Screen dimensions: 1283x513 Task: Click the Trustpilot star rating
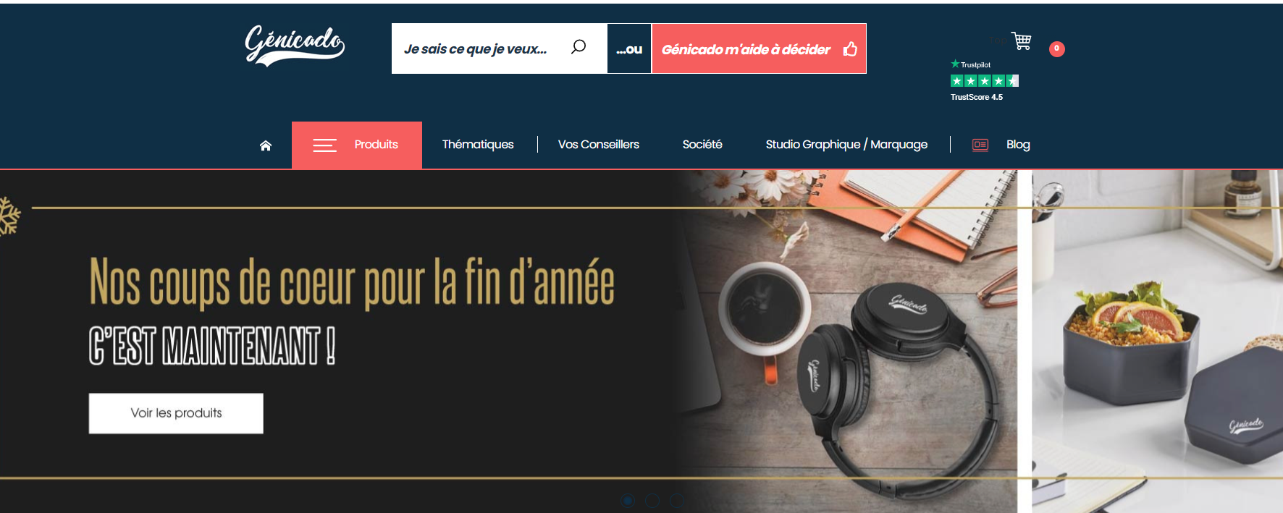coord(985,81)
